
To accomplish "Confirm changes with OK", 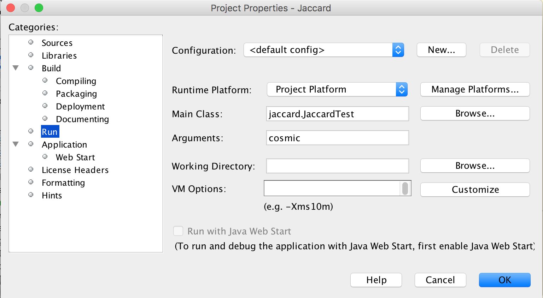I will 504,280.
